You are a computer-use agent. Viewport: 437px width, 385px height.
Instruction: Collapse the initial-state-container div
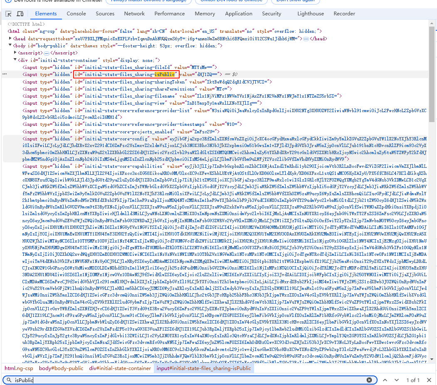pos(15,60)
